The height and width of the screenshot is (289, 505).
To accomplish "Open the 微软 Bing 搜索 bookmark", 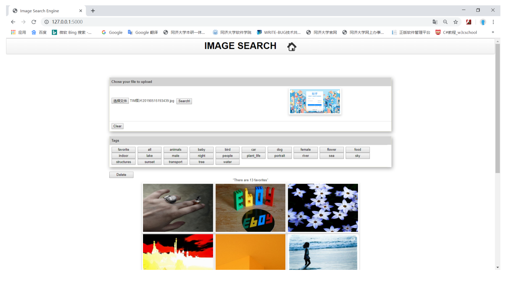I will (72, 32).
